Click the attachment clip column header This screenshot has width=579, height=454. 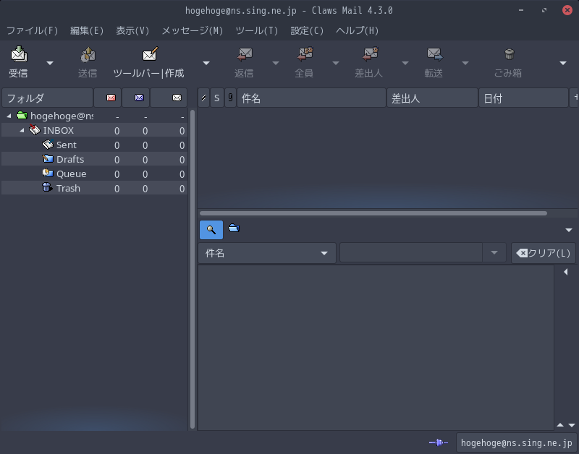230,98
